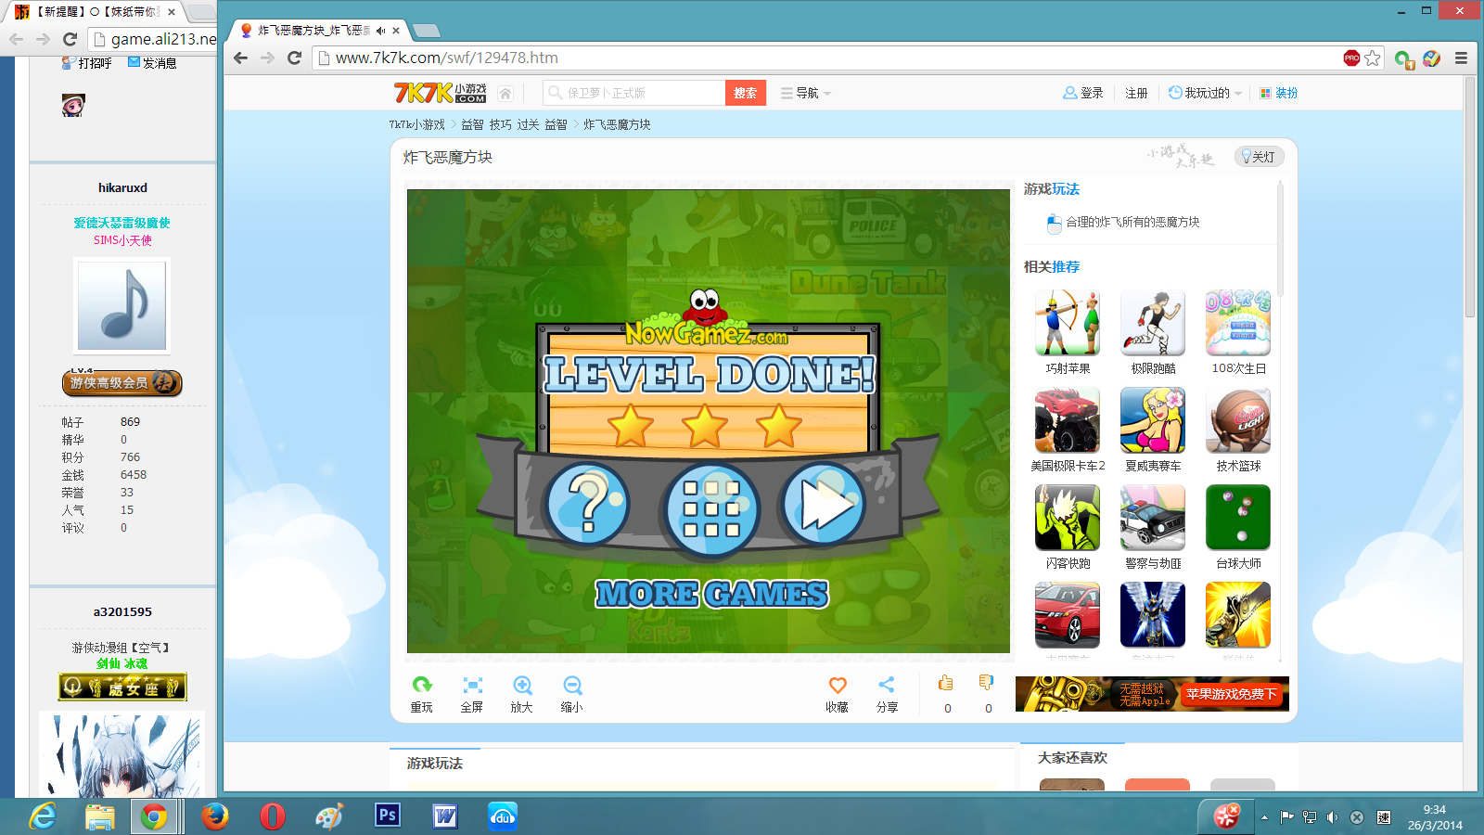Viewport: 1484px width, 835px height.
Task: Click the help question mark game button
Action: [x=588, y=505]
